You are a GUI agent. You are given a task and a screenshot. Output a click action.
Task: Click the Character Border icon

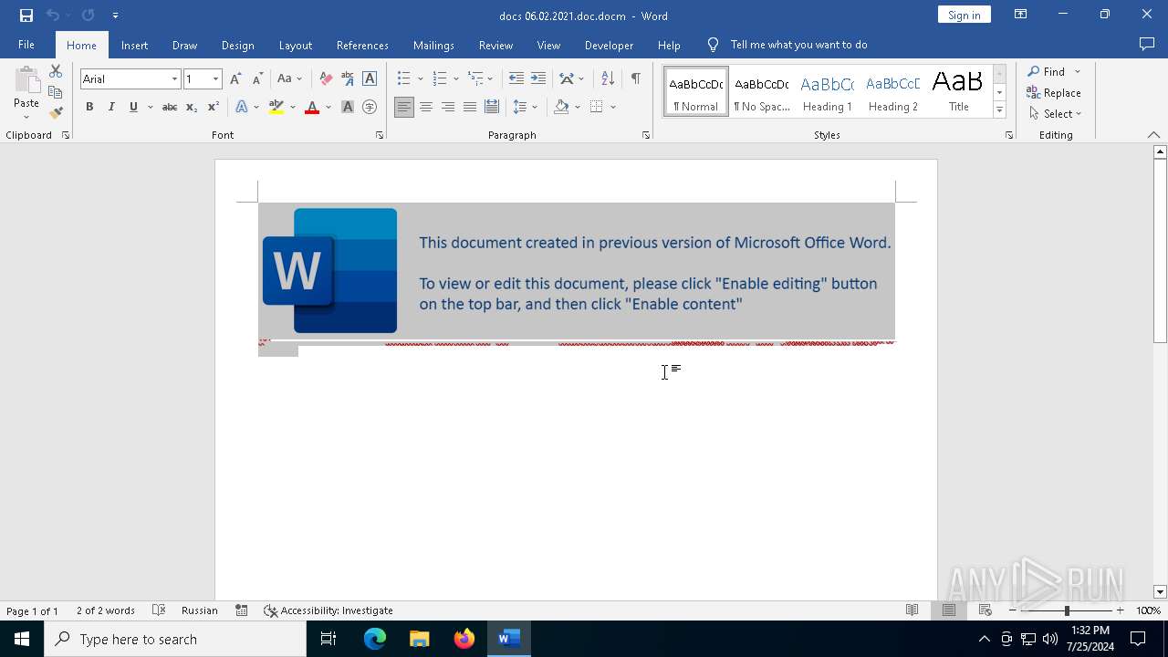370,78
